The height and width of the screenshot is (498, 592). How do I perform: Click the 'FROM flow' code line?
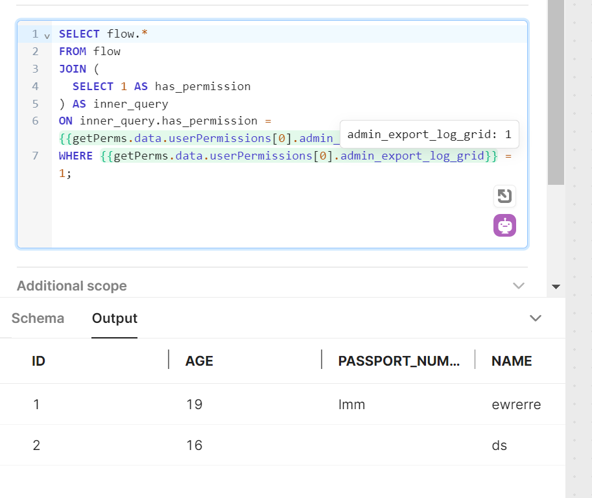pyautogui.click(x=89, y=51)
